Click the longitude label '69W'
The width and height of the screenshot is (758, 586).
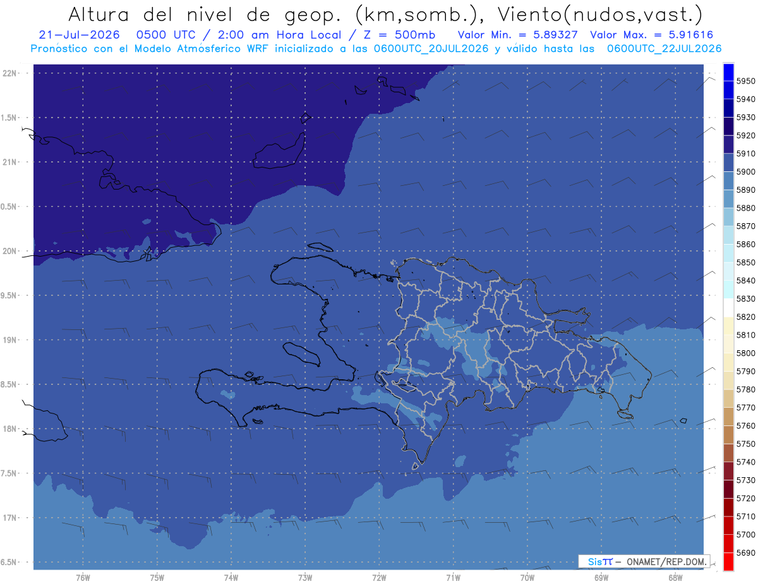[601, 578]
